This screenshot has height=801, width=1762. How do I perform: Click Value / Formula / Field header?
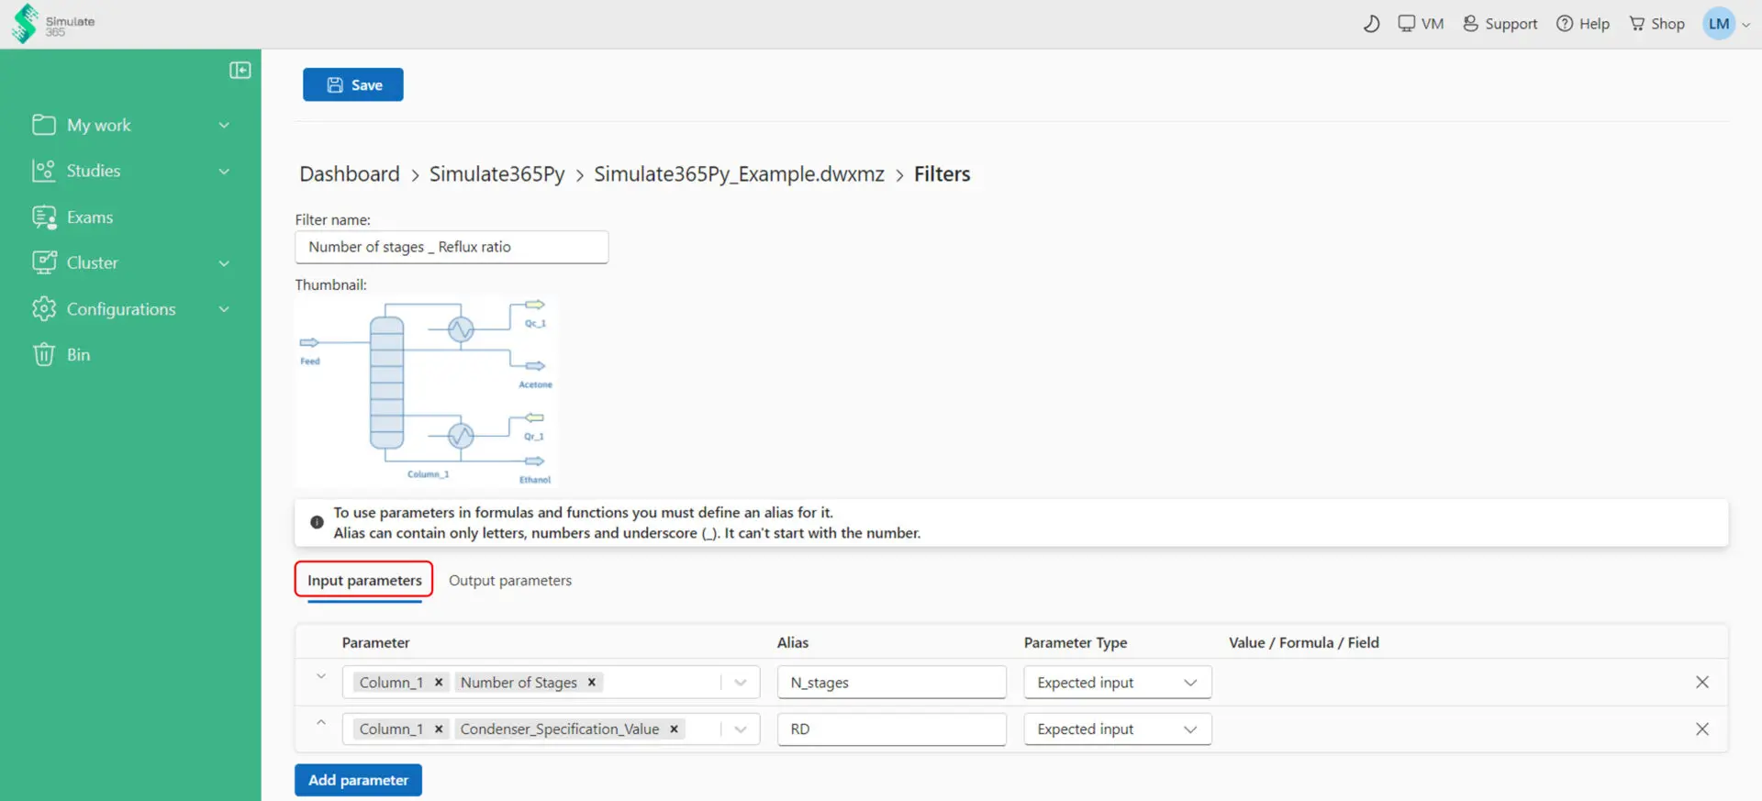click(x=1304, y=643)
